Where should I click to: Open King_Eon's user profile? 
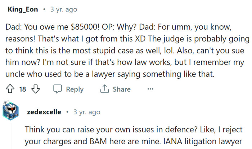[x=22, y=9]
